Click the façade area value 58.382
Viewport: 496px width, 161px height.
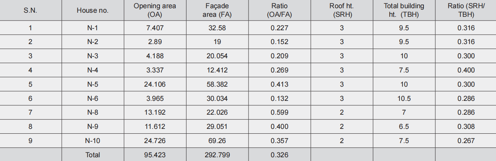(x=217, y=84)
